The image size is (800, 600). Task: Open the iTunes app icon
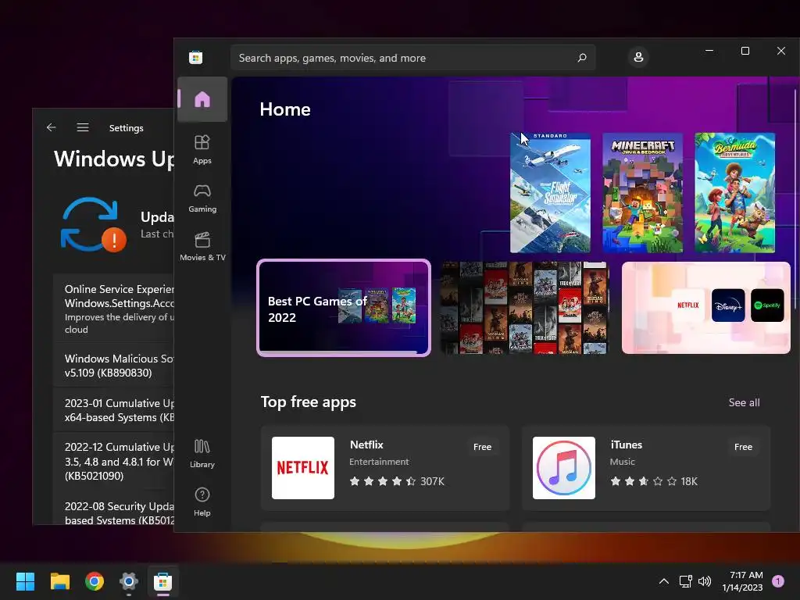coord(564,468)
